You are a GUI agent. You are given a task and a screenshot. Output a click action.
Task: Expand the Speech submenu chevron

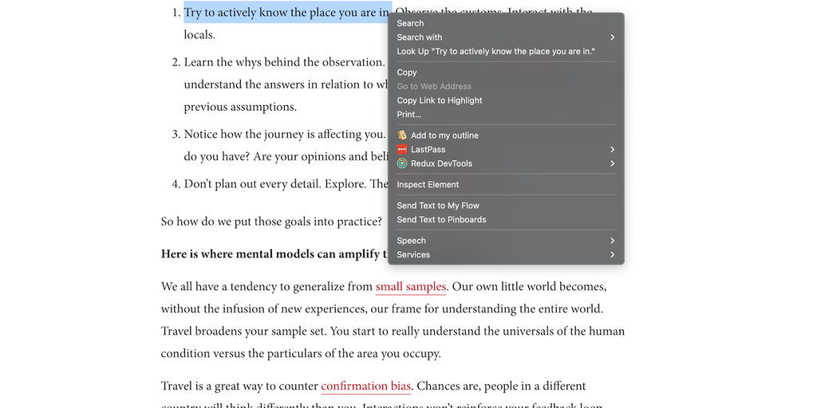coord(613,241)
